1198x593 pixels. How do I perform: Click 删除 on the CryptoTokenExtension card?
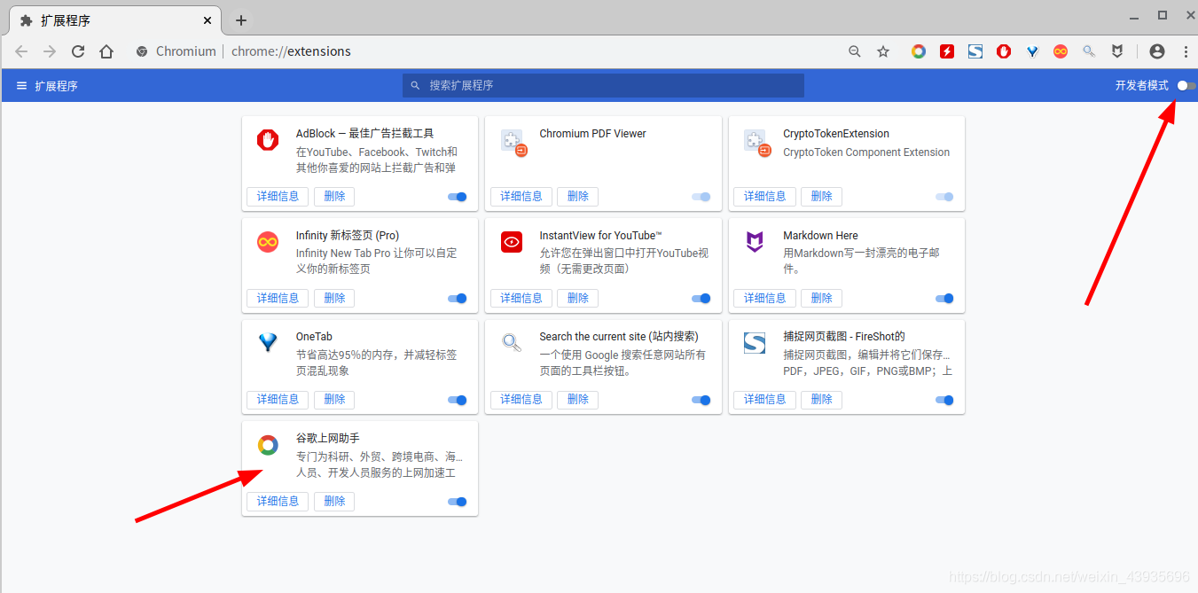pyautogui.click(x=821, y=197)
